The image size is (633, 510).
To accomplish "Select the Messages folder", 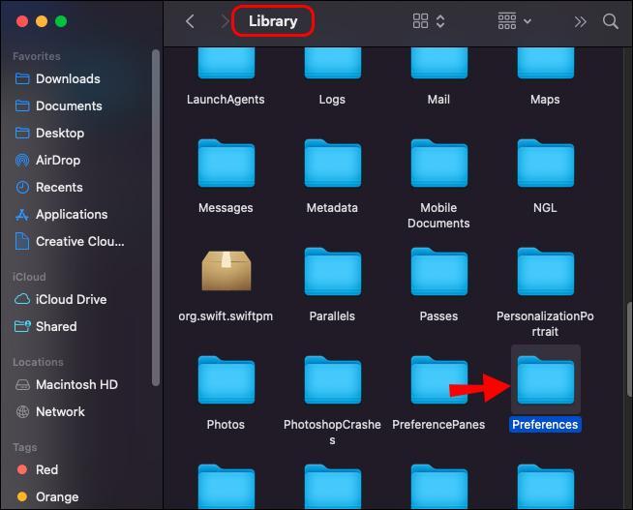I will (226, 165).
